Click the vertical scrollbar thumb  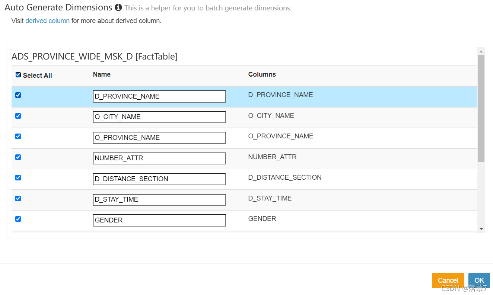[x=481, y=109]
